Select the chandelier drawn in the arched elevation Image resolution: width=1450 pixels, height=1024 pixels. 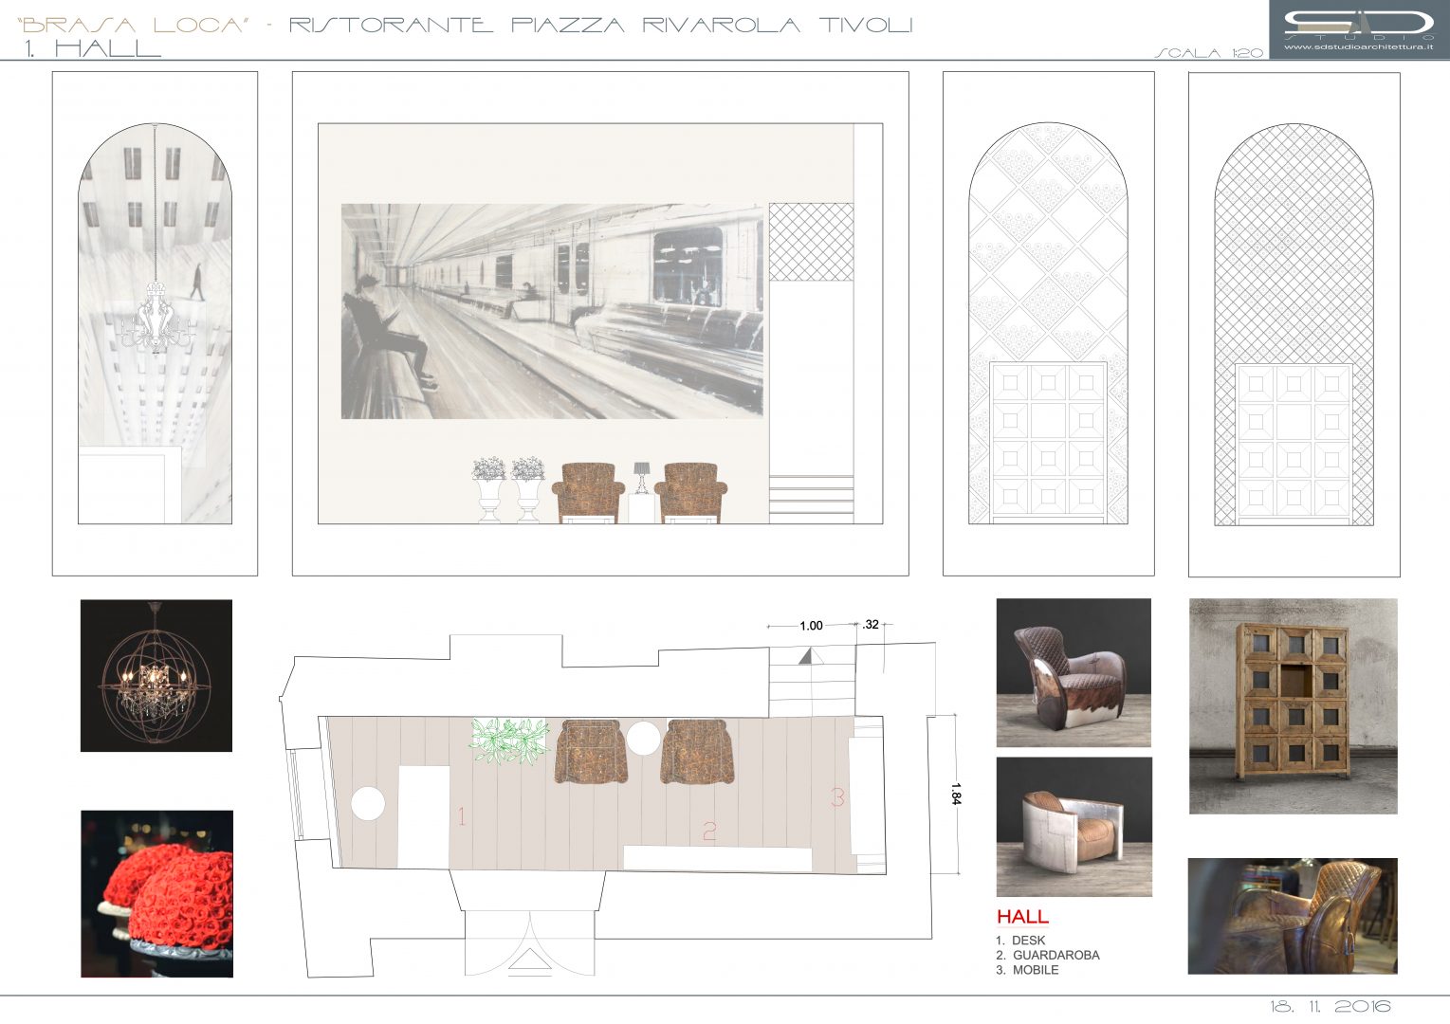[x=156, y=318]
